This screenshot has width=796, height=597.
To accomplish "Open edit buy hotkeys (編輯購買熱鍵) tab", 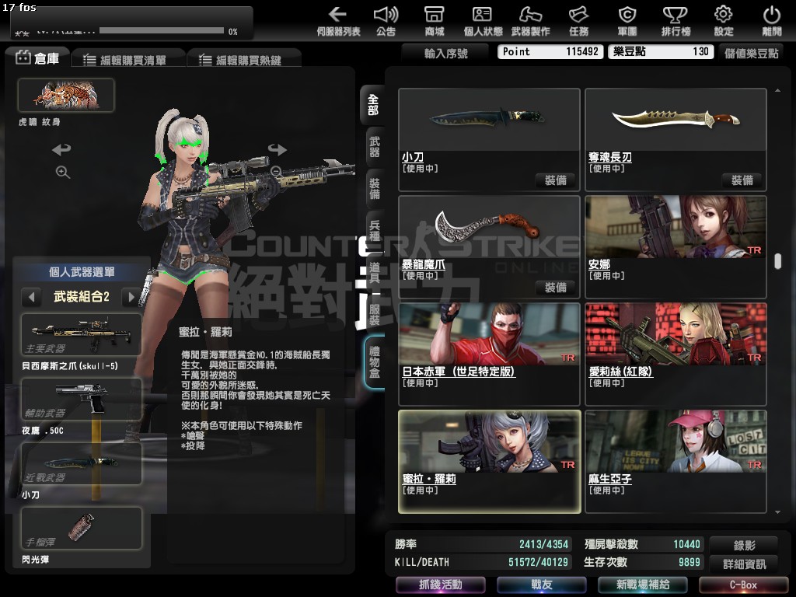I will [x=243, y=59].
